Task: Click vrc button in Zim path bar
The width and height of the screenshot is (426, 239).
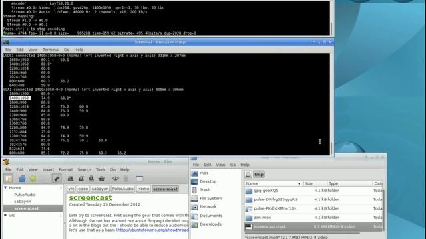Action: (x=71, y=189)
